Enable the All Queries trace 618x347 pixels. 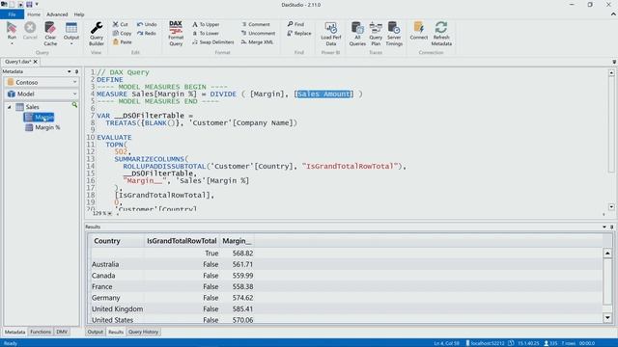357,34
